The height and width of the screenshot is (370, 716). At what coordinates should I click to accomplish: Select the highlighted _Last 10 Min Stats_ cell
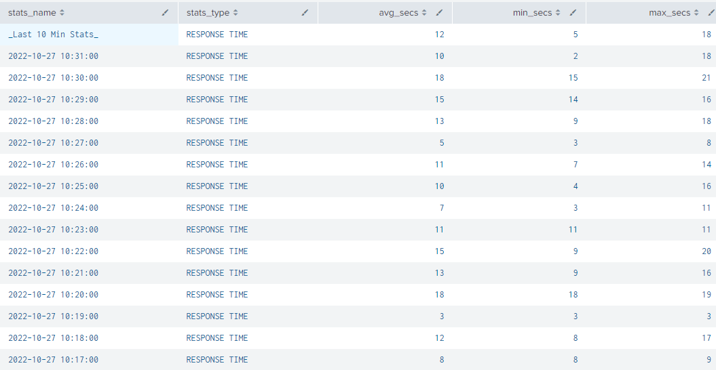(53, 35)
